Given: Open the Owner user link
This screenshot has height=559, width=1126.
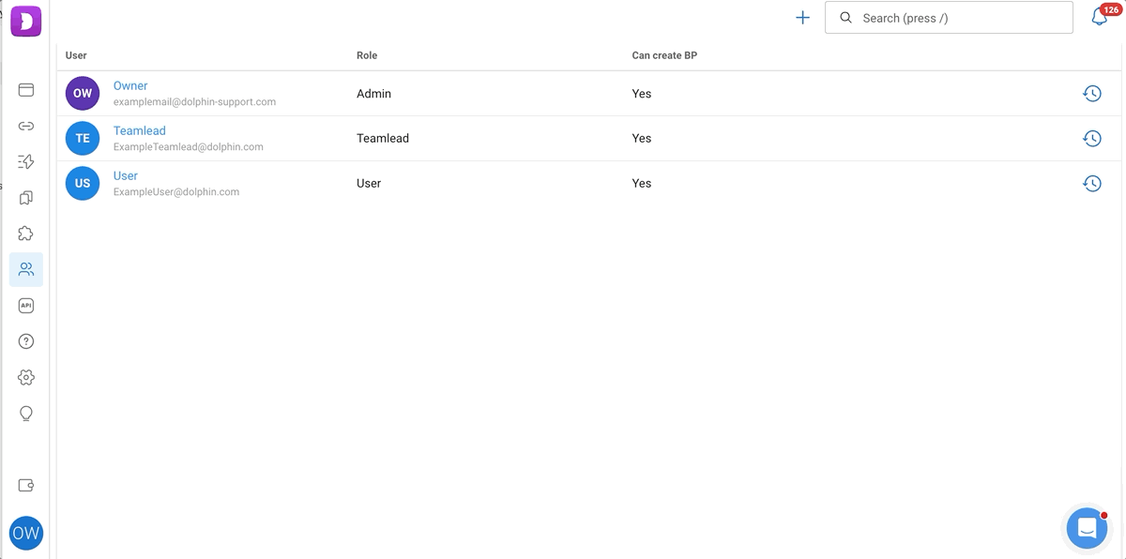Looking at the screenshot, I should (x=130, y=86).
